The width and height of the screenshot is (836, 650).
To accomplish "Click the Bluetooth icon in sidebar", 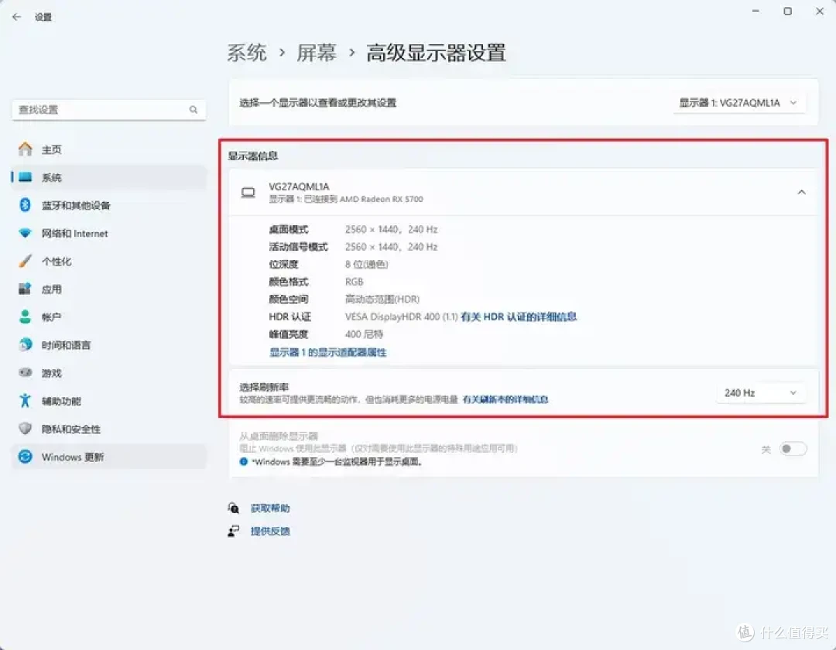I will (x=25, y=204).
